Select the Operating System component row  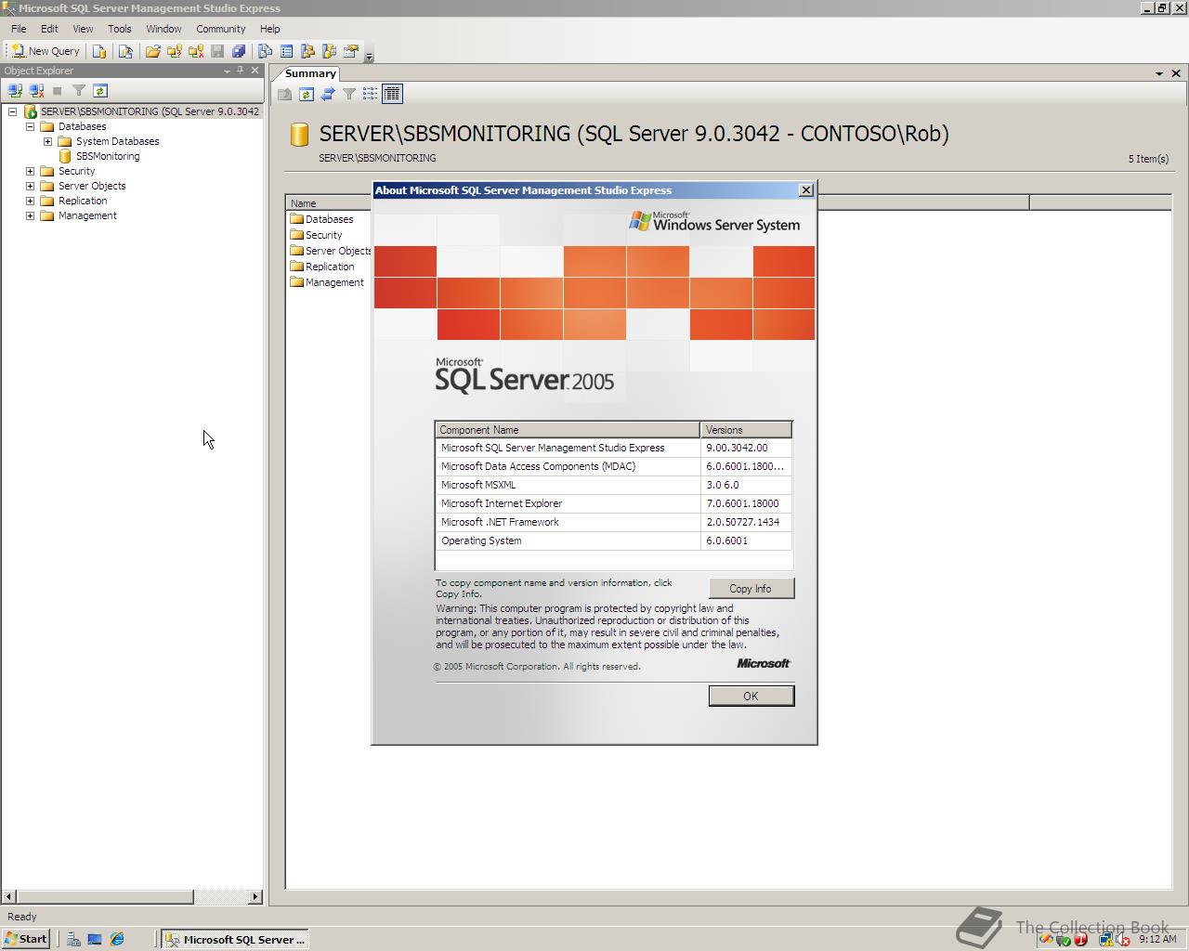point(614,541)
